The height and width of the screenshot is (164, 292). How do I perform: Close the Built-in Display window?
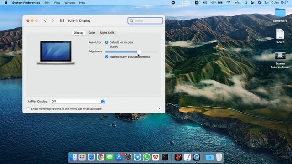pyautogui.click(x=28, y=20)
